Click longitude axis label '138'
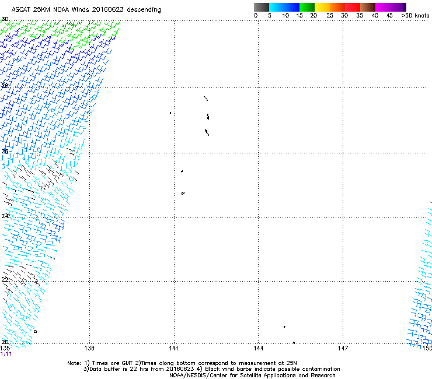432x379 pixels. (89, 348)
